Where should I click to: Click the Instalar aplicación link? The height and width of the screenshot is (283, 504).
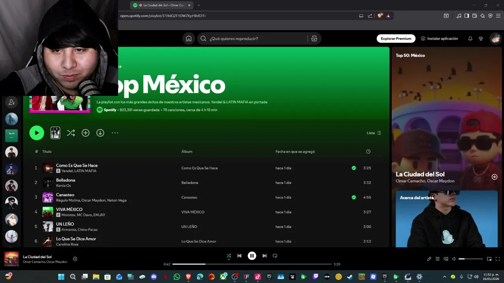coord(439,39)
